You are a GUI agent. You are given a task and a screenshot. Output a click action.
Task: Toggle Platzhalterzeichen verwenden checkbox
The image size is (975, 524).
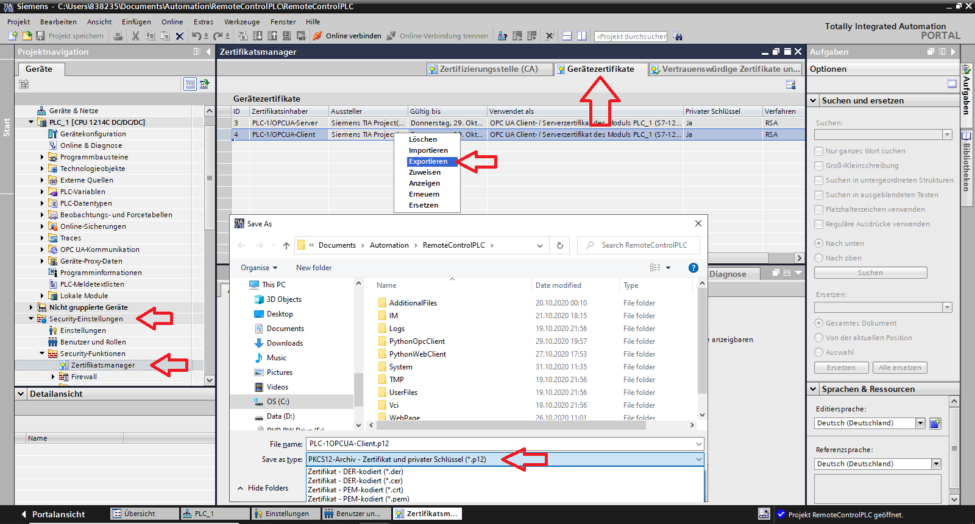click(819, 209)
